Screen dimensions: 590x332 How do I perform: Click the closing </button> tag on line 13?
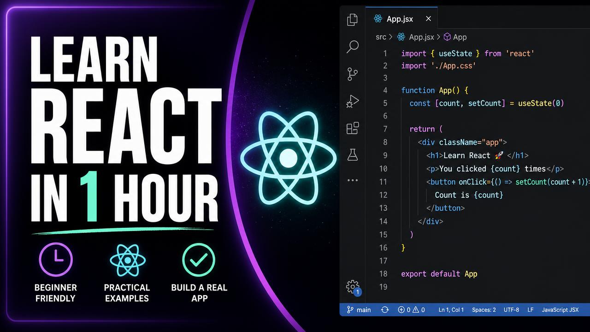pos(445,208)
